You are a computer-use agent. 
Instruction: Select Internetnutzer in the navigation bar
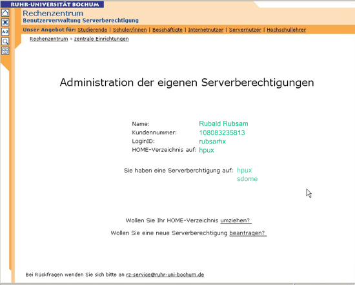coord(205,30)
